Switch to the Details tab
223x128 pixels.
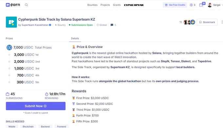pos(75,38)
